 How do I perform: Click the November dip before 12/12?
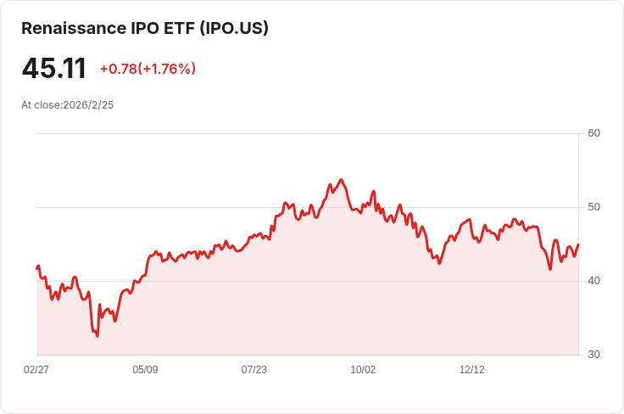coord(439,263)
